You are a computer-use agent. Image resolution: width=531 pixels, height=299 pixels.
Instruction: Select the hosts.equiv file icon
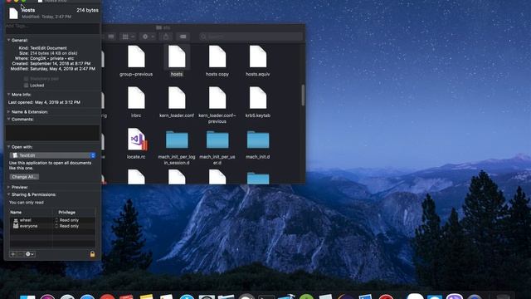[258, 57]
